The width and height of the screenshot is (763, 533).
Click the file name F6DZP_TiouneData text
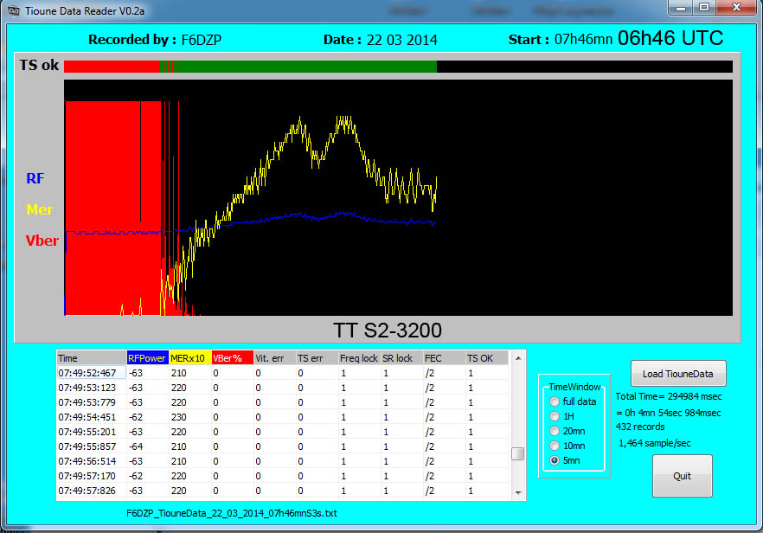click(232, 513)
